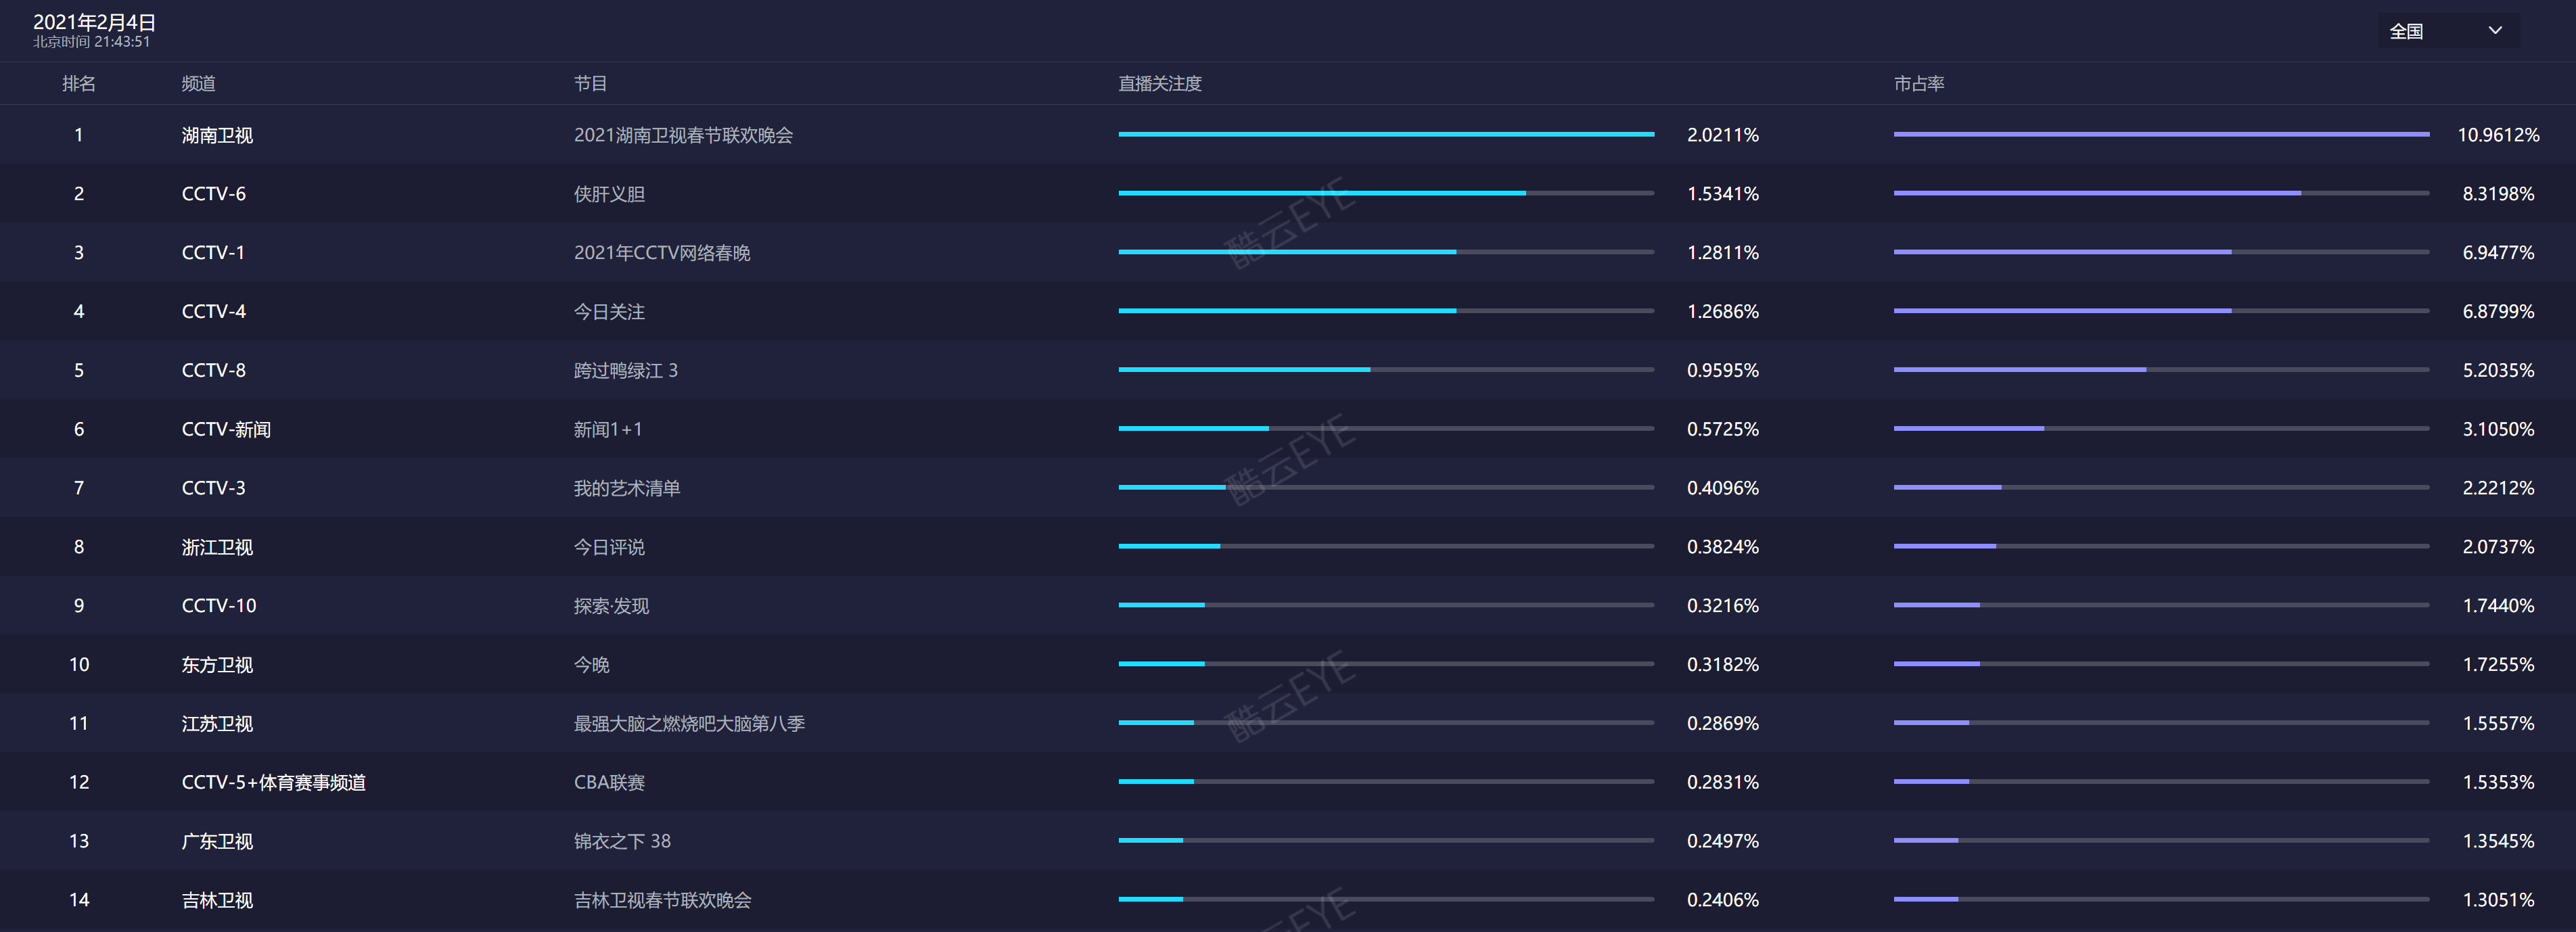
Task: Click the 市占率 column header
Action: pos(1919,84)
